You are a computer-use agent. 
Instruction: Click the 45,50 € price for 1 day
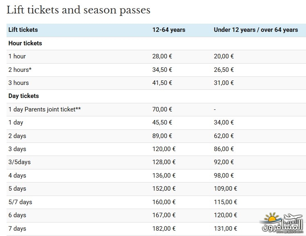coord(162,122)
